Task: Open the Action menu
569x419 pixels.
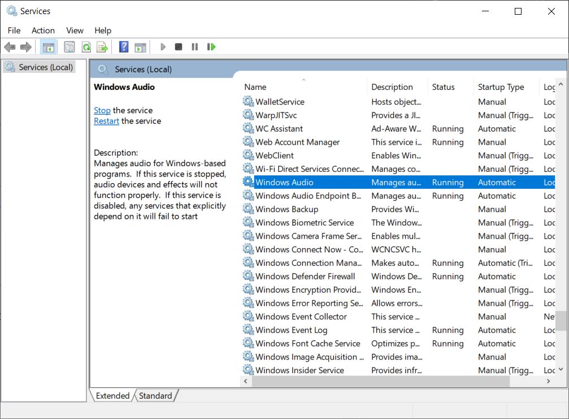Action: pyautogui.click(x=43, y=31)
